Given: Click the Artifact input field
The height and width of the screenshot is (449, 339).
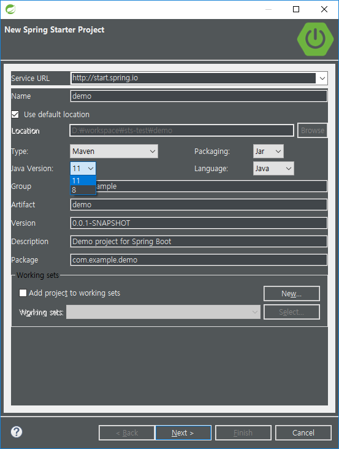Looking at the screenshot, I should point(199,205).
